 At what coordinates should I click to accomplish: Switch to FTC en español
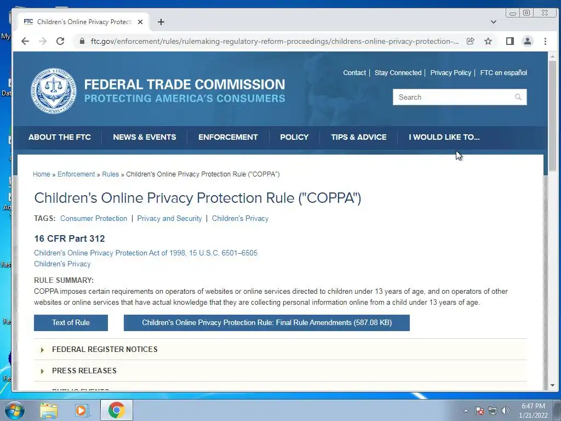tap(503, 73)
